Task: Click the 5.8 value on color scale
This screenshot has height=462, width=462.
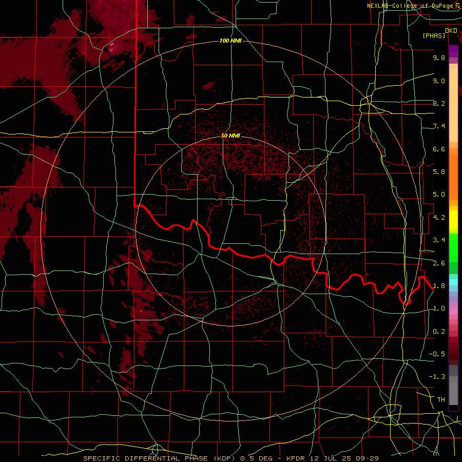Action: point(439,172)
